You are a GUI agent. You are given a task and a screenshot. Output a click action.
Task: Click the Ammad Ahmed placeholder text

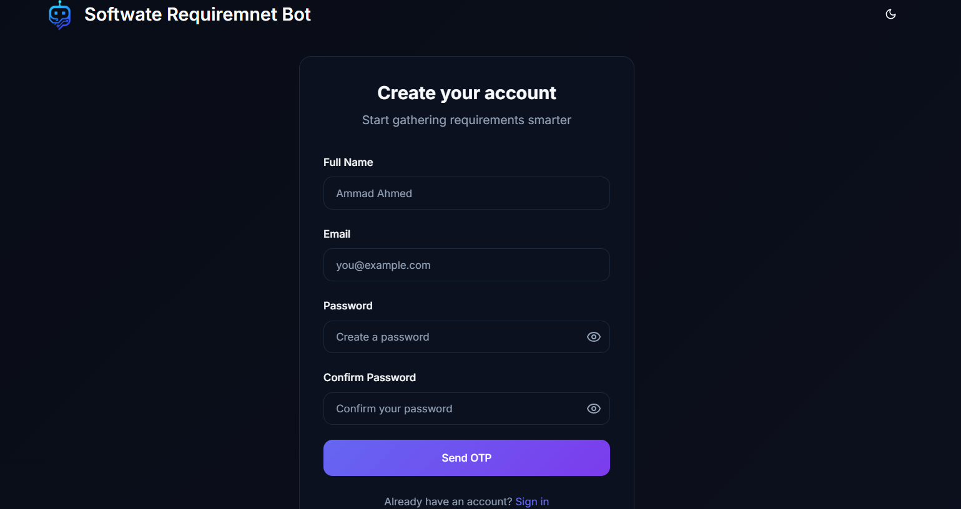(373, 193)
